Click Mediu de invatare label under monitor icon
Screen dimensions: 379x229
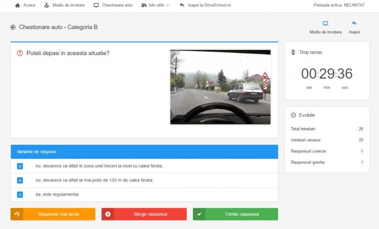[x=325, y=32]
